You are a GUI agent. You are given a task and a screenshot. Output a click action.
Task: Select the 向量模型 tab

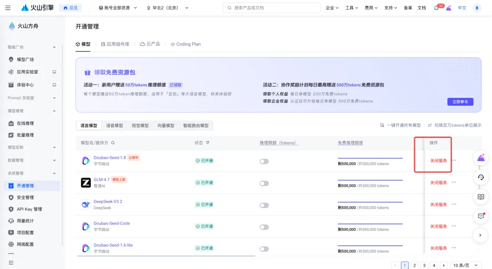(x=166, y=126)
